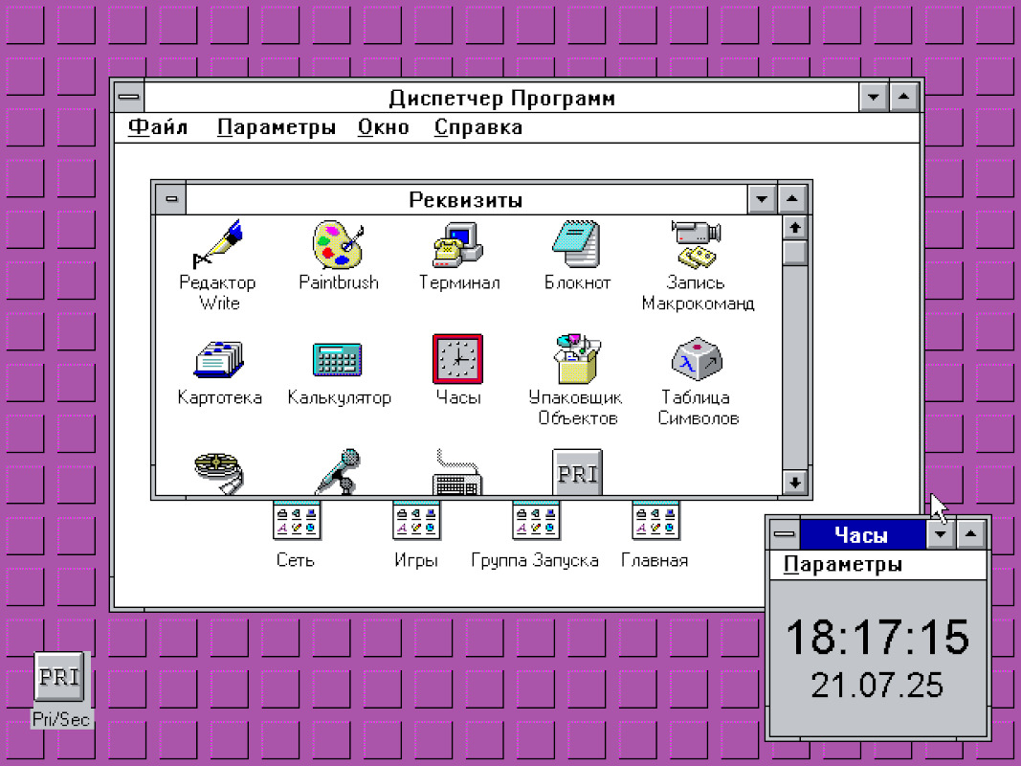Minimize the Реквизиты group window
Viewport: 1021px width, 766px height.
(x=762, y=199)
